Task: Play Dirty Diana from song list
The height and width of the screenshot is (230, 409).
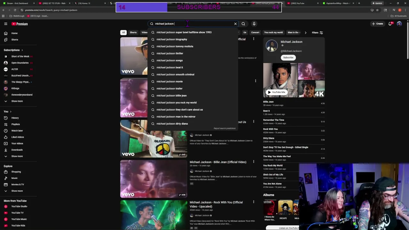Action: pyautogui.click(x=294, y=140)
